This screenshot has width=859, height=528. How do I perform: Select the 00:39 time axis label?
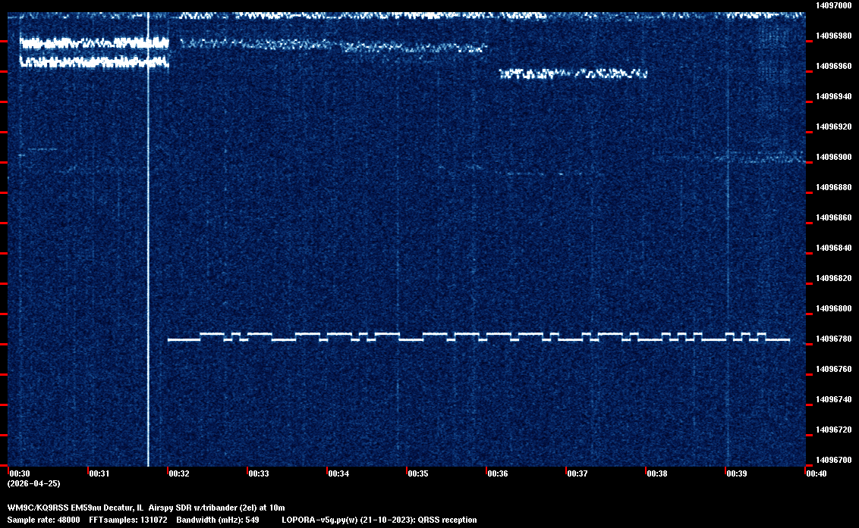pos(737,473)
